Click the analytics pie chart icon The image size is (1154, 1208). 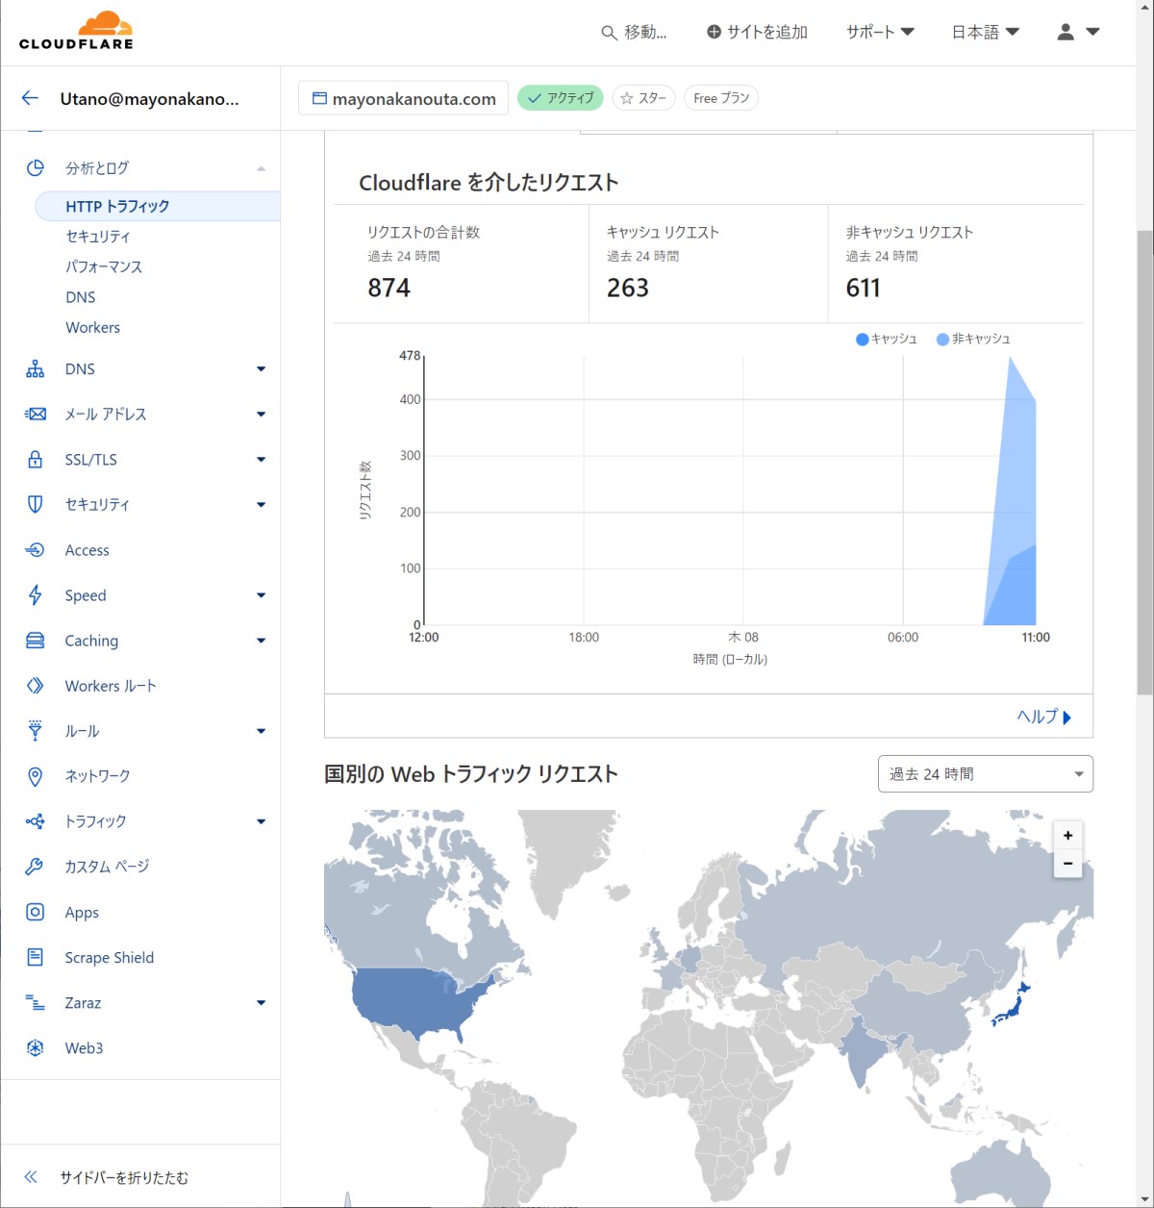pyautogui.click(x=36, y=168)
